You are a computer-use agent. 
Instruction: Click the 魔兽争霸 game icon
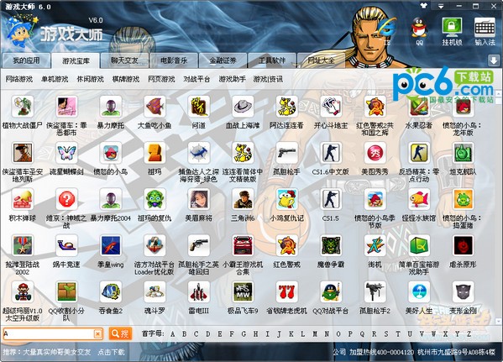pyautogui.click(x=330, y=246)
